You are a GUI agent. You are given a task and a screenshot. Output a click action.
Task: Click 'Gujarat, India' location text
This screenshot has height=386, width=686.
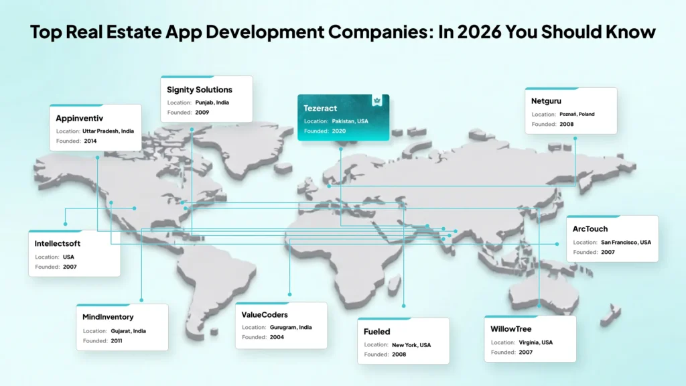[128, 331]
